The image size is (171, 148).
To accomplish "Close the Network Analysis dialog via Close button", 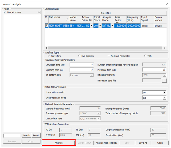I will click(160, 143).
